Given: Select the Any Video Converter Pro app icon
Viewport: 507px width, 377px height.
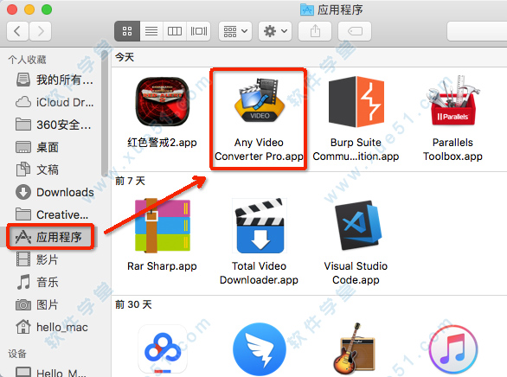Looking at the screenshot, I should coord(260,99).
